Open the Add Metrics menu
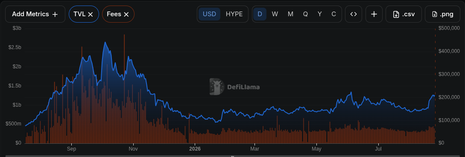The width and height of the screenshot is (465, 157). click(x=35, y=14)
